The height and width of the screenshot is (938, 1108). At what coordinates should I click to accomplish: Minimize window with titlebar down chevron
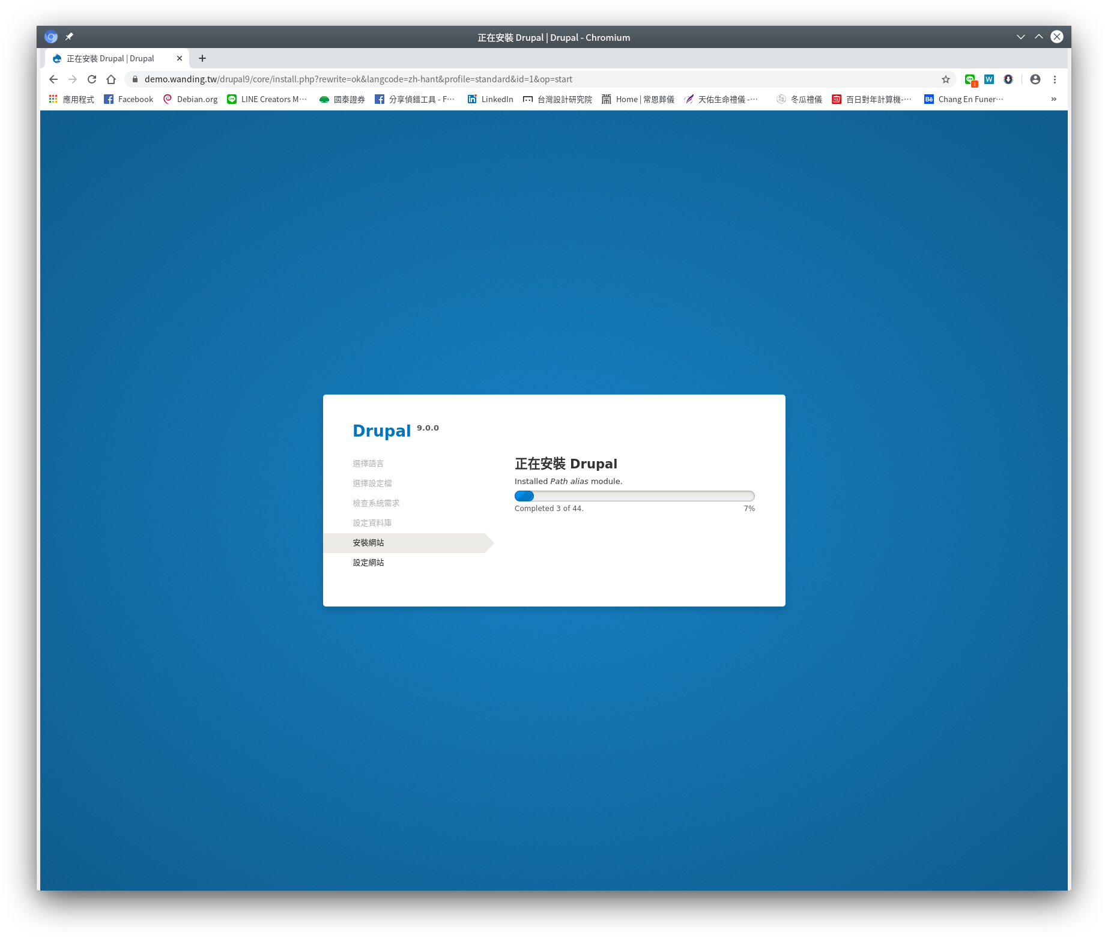(1021, 37)
